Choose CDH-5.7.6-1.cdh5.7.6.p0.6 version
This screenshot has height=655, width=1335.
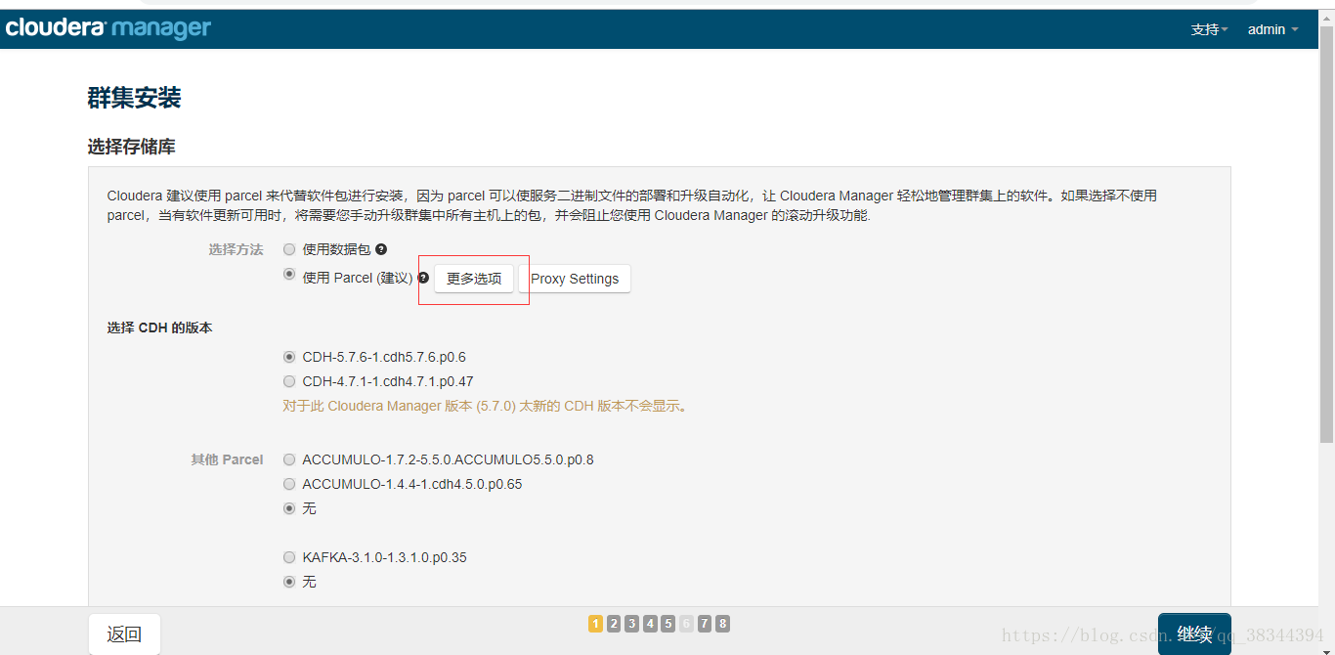(289, 357)
